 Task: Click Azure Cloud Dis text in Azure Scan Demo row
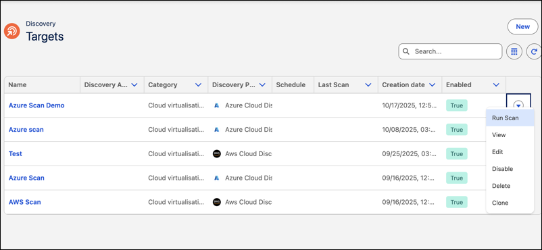pyautogui.click(x=249, y=105)
